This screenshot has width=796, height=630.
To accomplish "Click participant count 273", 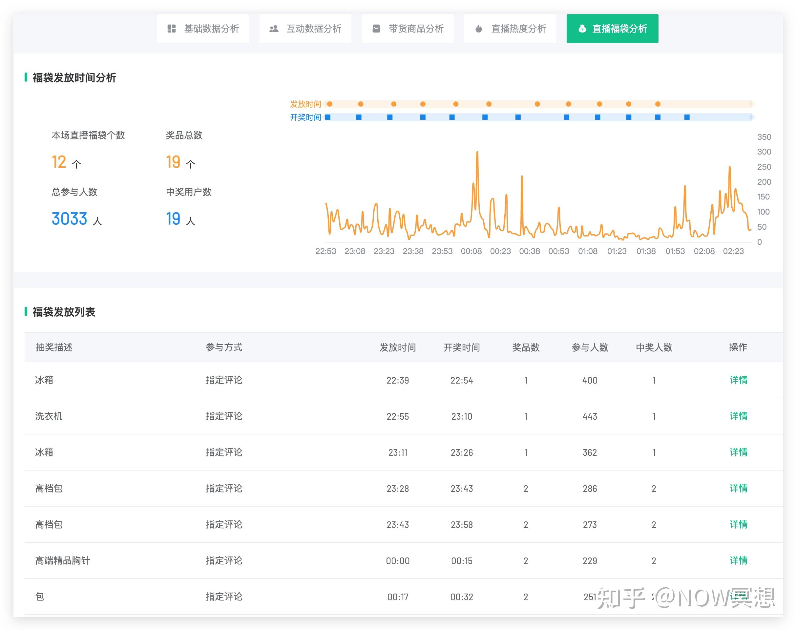I will coord(590,525).
